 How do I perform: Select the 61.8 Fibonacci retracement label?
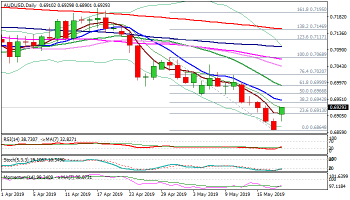pyautogui.click(x=313, y=82)
